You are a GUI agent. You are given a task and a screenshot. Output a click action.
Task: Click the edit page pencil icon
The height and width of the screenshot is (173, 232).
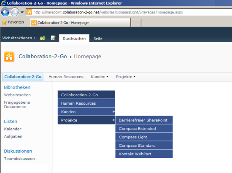[53, 38]
